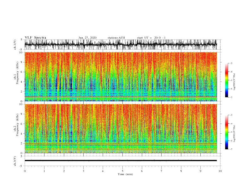Click the "Time (min)" x-axis label
The height and width of the screenshot is (192, 248).
125,174
